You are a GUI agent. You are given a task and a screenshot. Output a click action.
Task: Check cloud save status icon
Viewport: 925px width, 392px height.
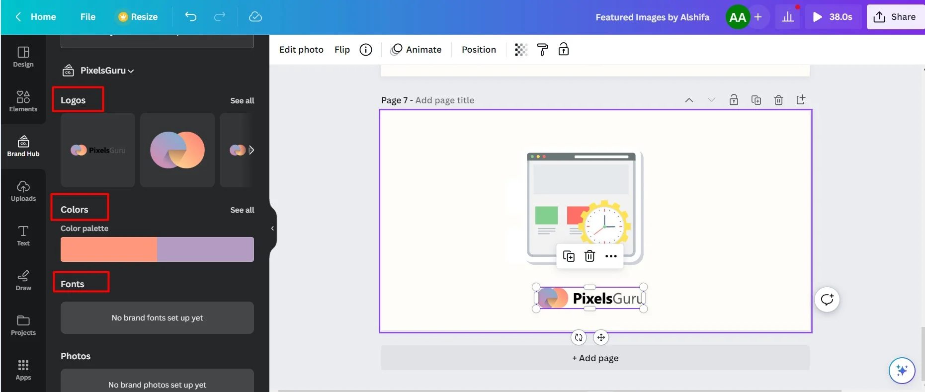tap(255, 17)
